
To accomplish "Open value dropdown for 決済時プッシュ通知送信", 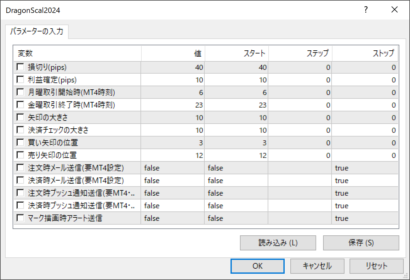I will coord(173,205).
